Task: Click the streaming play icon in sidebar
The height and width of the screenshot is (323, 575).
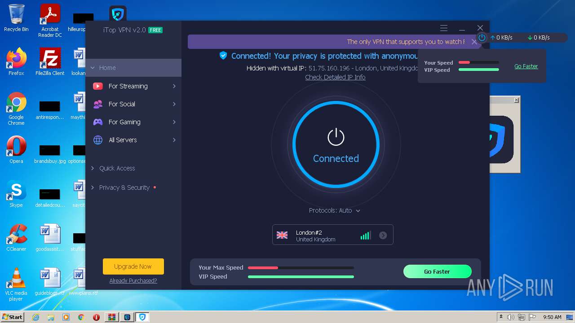Action: click(97, 86)
